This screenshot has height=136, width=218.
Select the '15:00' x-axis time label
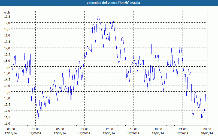(x=134, y=129)
